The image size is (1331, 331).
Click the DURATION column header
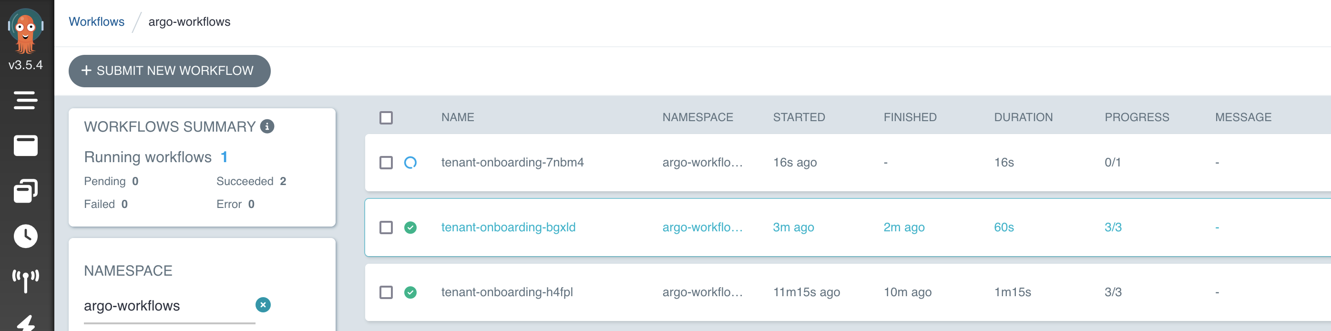pos(1023,117)
